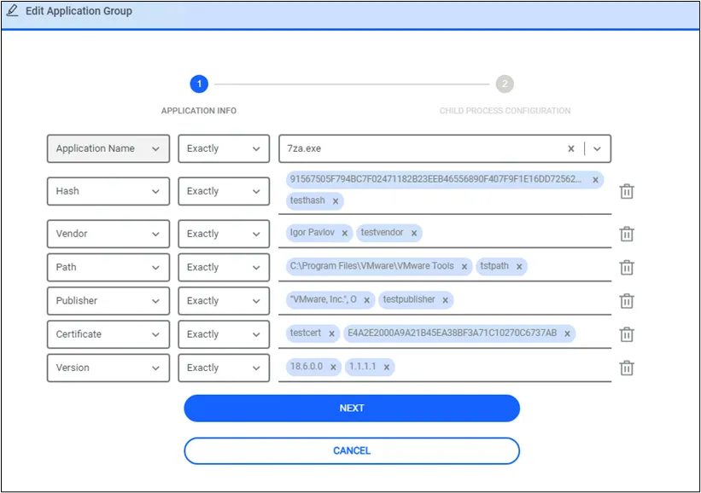Screen dimensions: 701x493
Task: Delete the Hash row with trash icon
Action: (627, 191)
